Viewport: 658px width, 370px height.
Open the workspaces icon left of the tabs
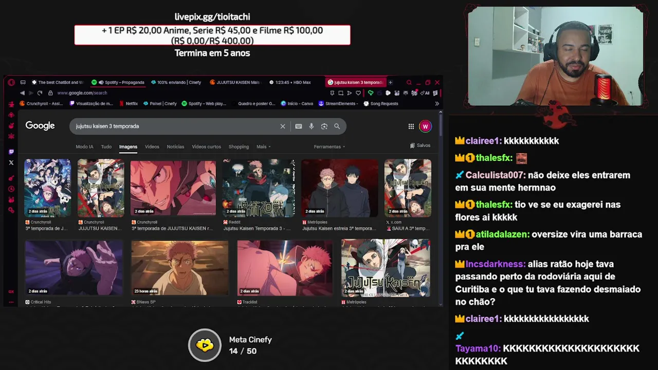click(x=23, y=82)
